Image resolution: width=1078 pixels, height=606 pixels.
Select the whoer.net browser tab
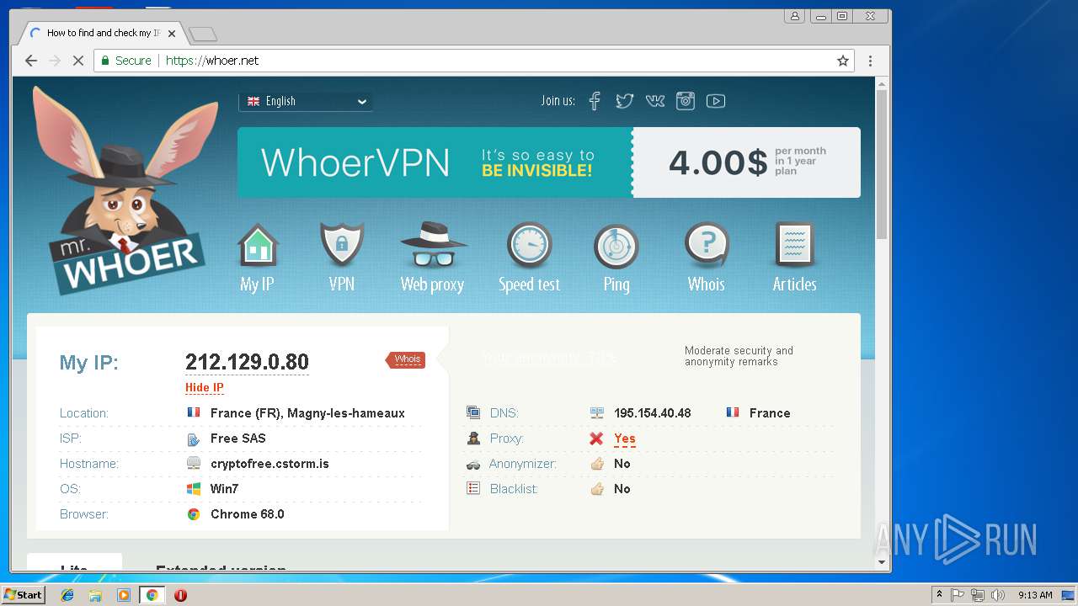(x=101, y=34)
